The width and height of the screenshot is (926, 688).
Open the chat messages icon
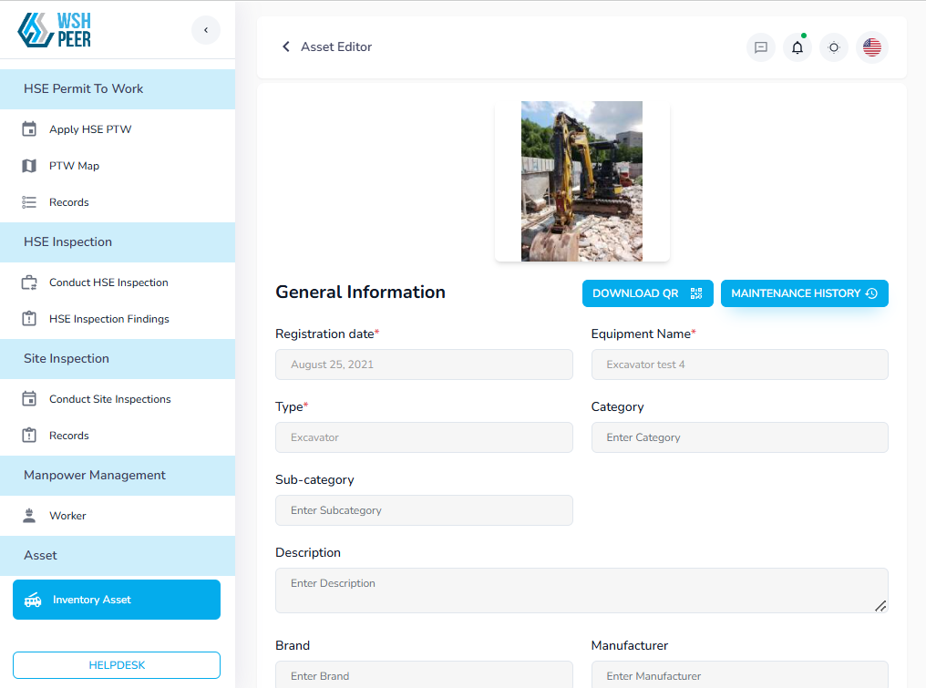coord(760,47)
